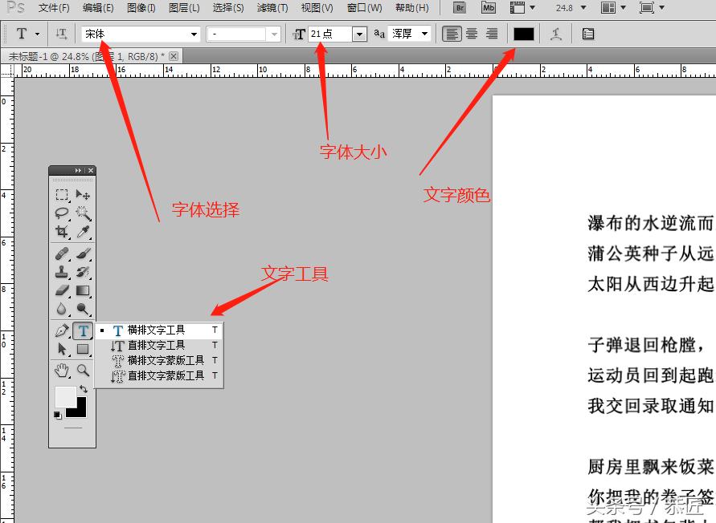Select the Lasso tool
The height and width of the screenshot is (523, 716).
(x=60, y=213)
